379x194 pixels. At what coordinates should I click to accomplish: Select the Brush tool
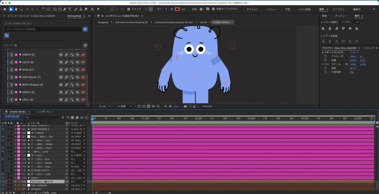coord(76,9)
